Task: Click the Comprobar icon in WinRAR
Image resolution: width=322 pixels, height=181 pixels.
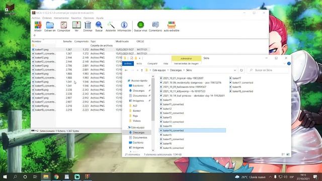Action: click(64, 27)
